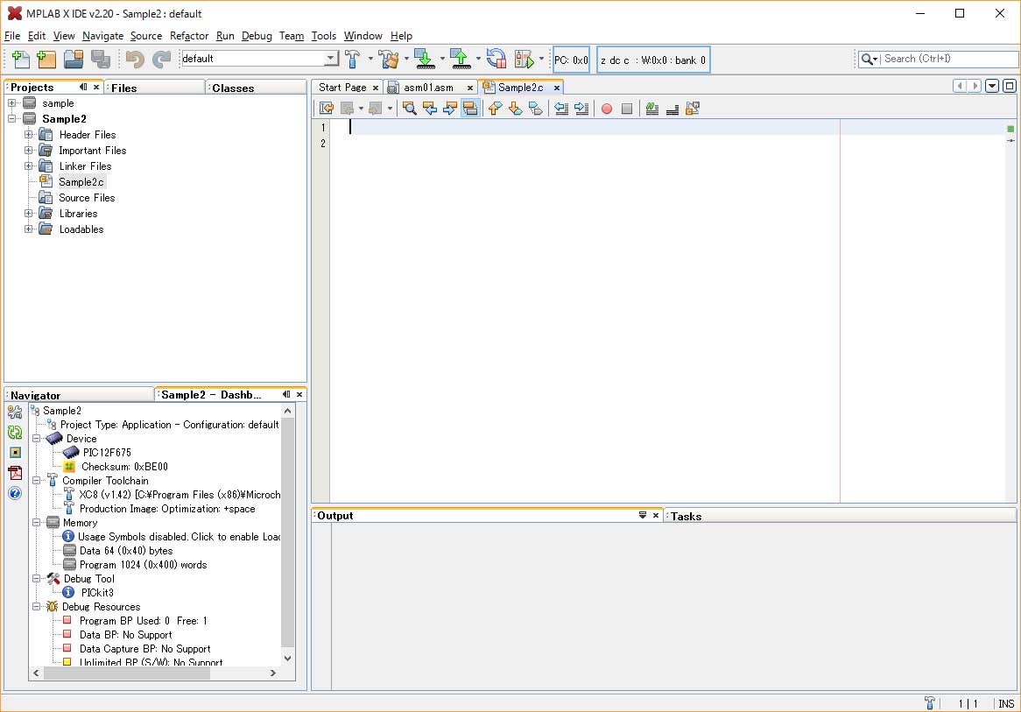
Task: Click Next Bookmark editor icon
Action: click(x=515, y=109)
